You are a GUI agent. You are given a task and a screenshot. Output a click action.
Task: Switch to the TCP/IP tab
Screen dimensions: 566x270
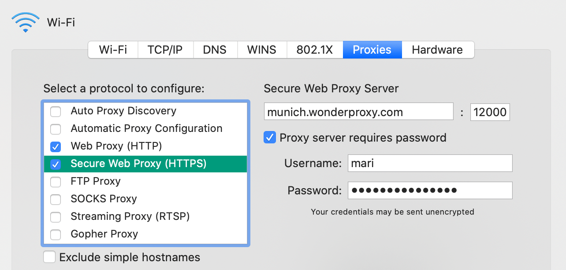165,49
